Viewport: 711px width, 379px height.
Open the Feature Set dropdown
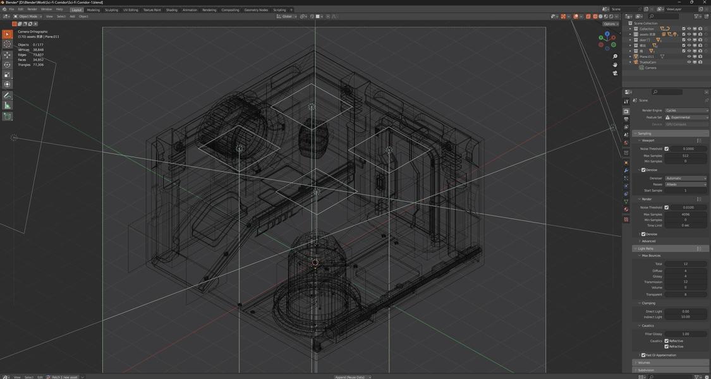click(x=686, y=117)
